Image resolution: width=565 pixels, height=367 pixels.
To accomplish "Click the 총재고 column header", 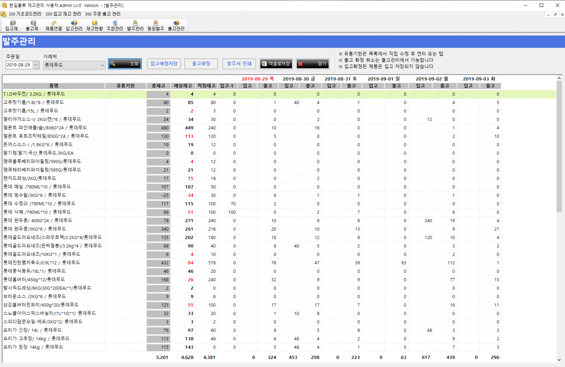I will click(159, 86).
